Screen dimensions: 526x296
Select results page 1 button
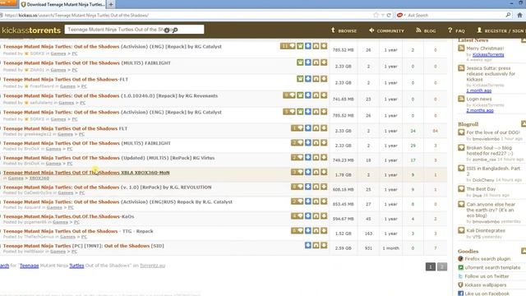click(x=431, y=266)
